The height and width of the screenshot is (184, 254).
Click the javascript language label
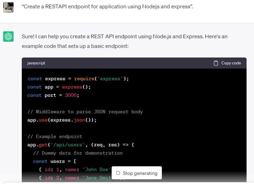(36, 63)
